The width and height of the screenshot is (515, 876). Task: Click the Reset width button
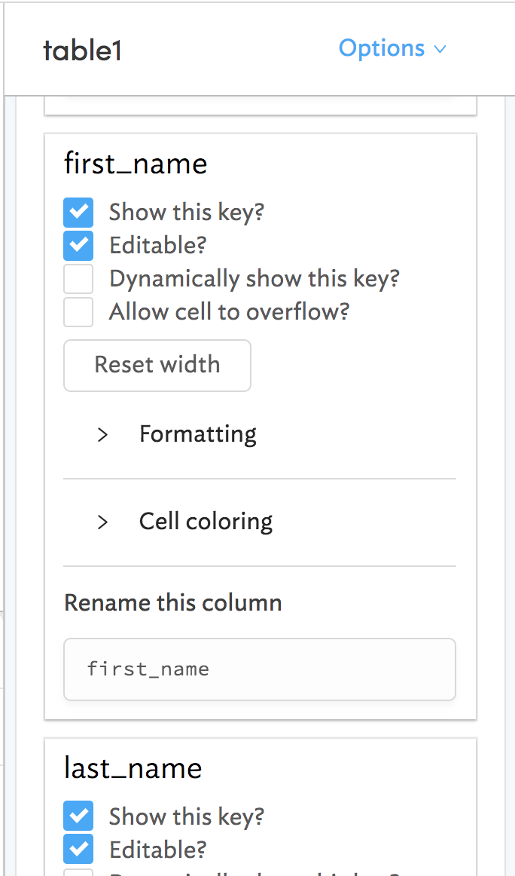157,366
